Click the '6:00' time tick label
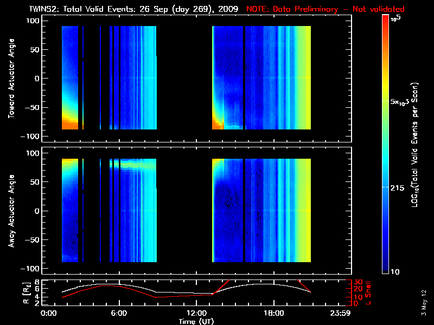Screen dimensions: 434x325 tap(119, 313)
